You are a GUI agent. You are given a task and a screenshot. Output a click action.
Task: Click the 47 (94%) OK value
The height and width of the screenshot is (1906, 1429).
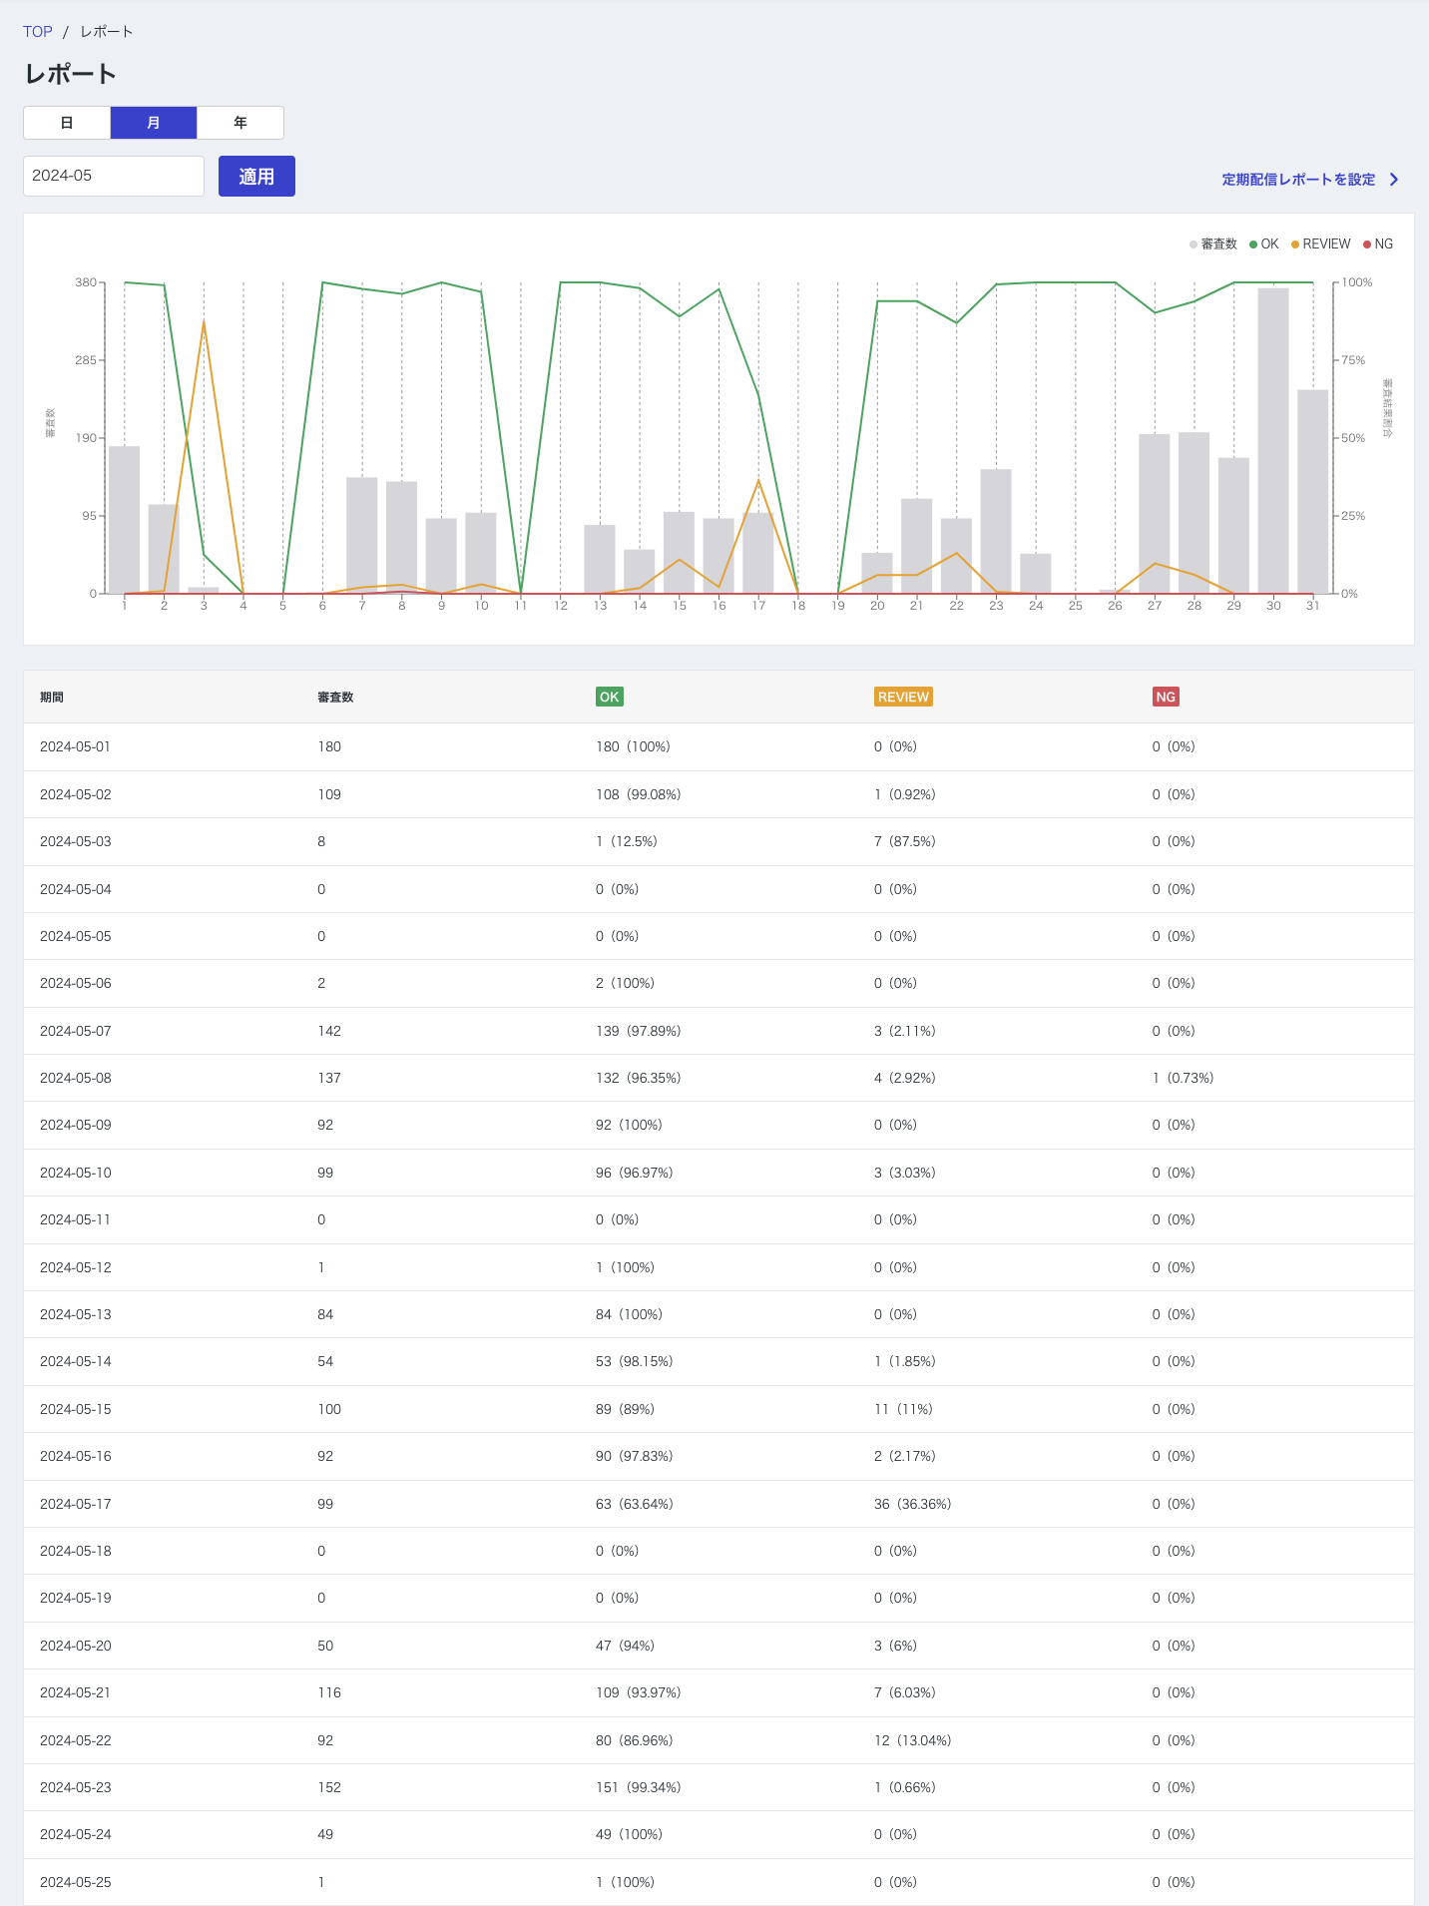(626, 1646)
